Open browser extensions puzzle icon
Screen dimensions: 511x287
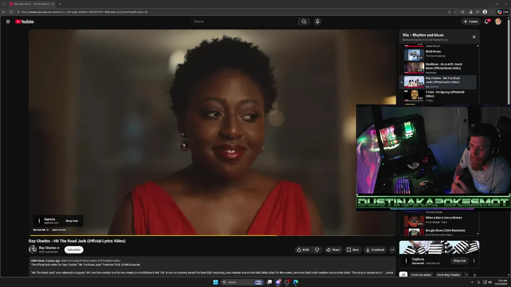point(462,12)
